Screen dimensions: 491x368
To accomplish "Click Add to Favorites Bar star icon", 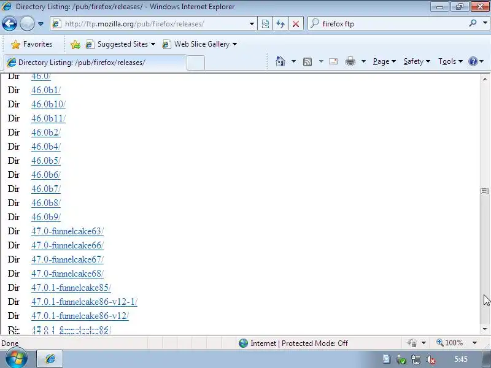I will (x=75, y=44).
